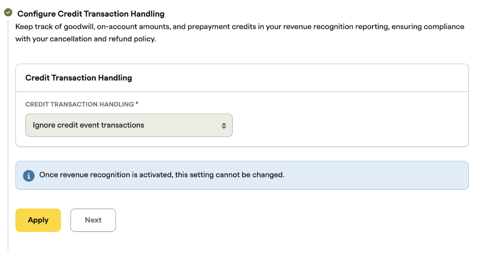Click the Credit Transaction Handling card header
486x256 pixels.
tap(242, 78)
